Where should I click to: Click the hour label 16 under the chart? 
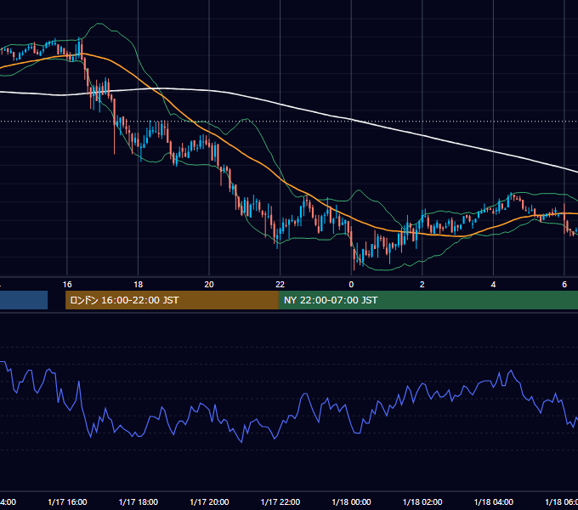click(x=67, y=285)
